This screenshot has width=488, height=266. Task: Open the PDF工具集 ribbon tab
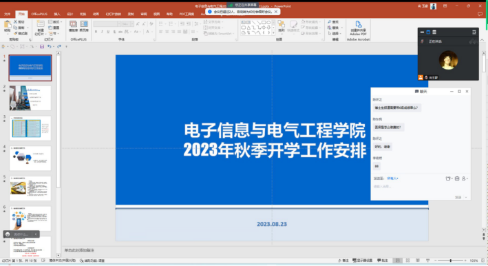point(187,14)
